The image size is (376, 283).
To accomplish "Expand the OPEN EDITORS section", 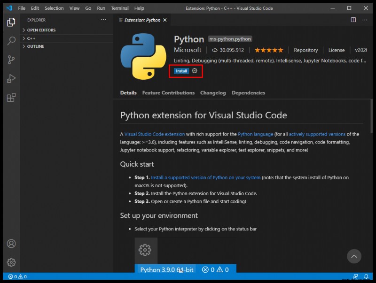I will pyautogui.click(x=66, y=30).
